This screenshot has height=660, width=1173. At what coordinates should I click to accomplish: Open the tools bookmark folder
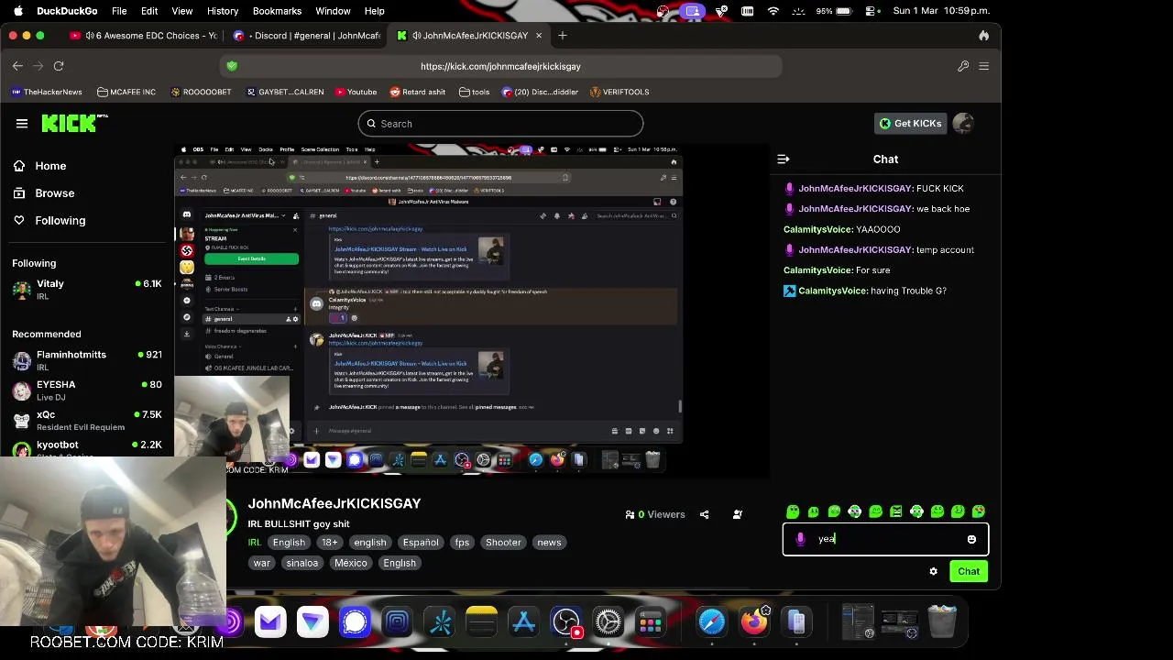click(x=474, y=92)
